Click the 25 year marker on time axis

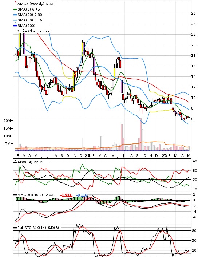165,155
